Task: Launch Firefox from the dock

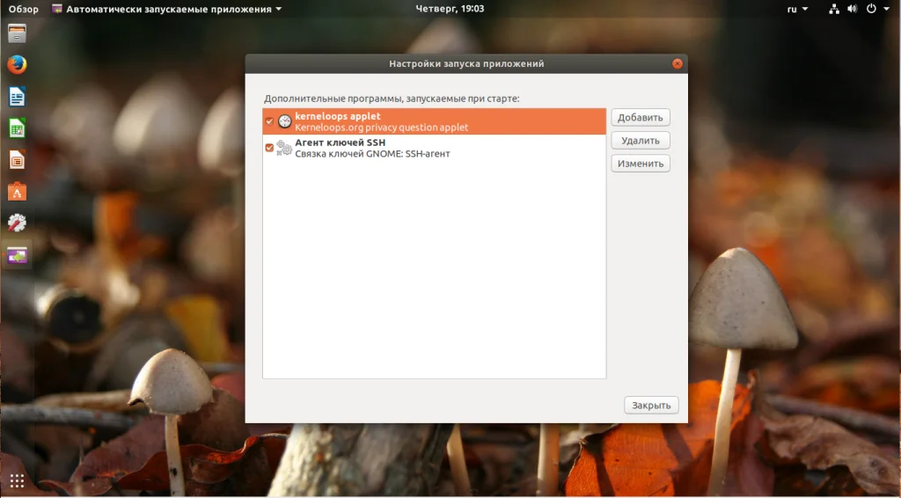Action: [x=17, y=65]
